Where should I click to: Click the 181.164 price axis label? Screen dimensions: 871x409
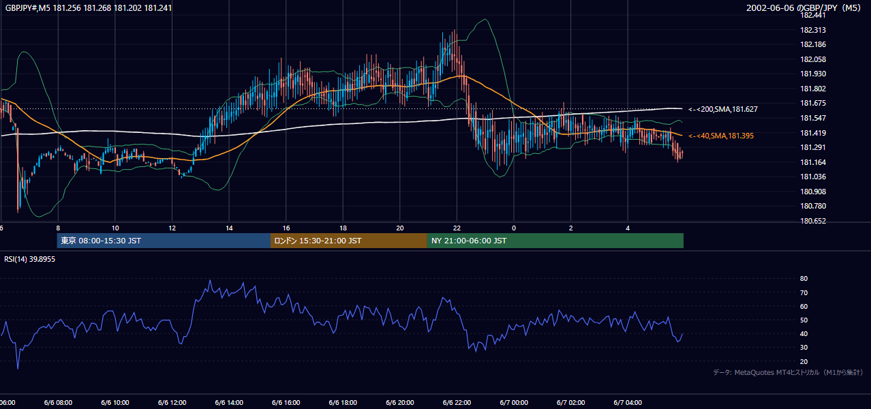pyautogui.click(x=812, y=162)
